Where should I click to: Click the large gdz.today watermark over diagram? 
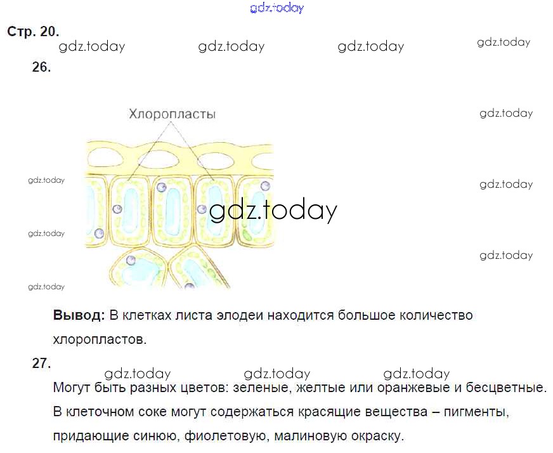[x=273, y=211]
